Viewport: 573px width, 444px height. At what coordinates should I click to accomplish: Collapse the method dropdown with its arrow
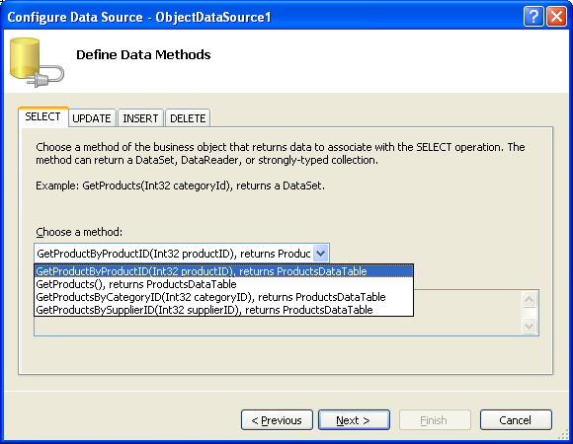[x=320, y=254]
